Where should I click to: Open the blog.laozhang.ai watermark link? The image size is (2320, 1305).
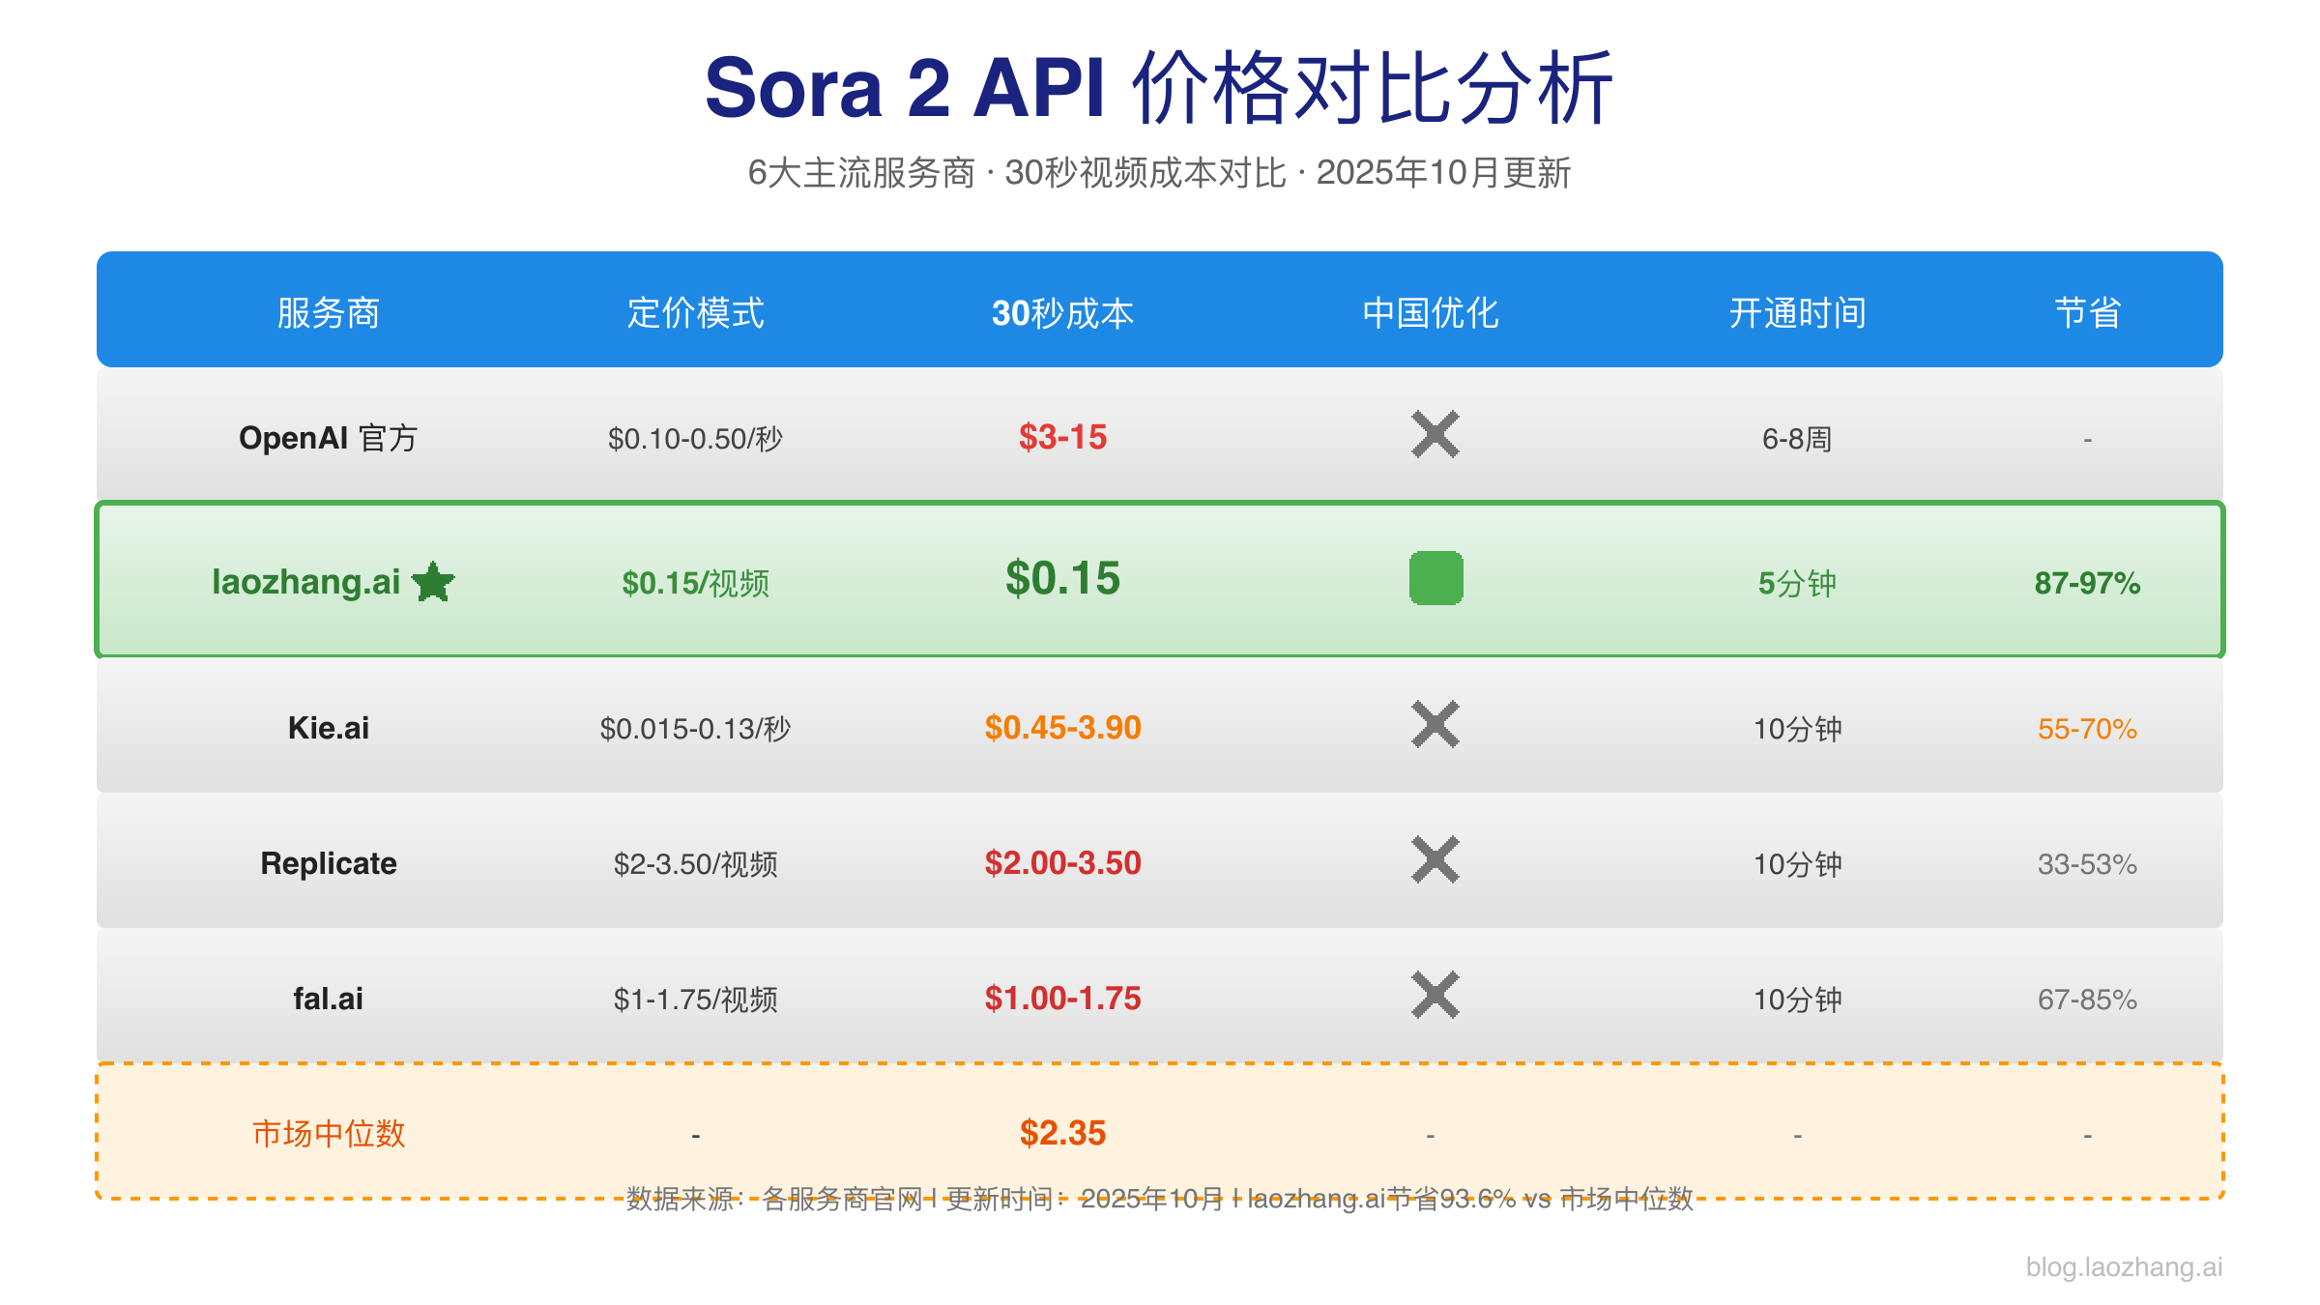pyautogui.click(x=2124, y=1266)
